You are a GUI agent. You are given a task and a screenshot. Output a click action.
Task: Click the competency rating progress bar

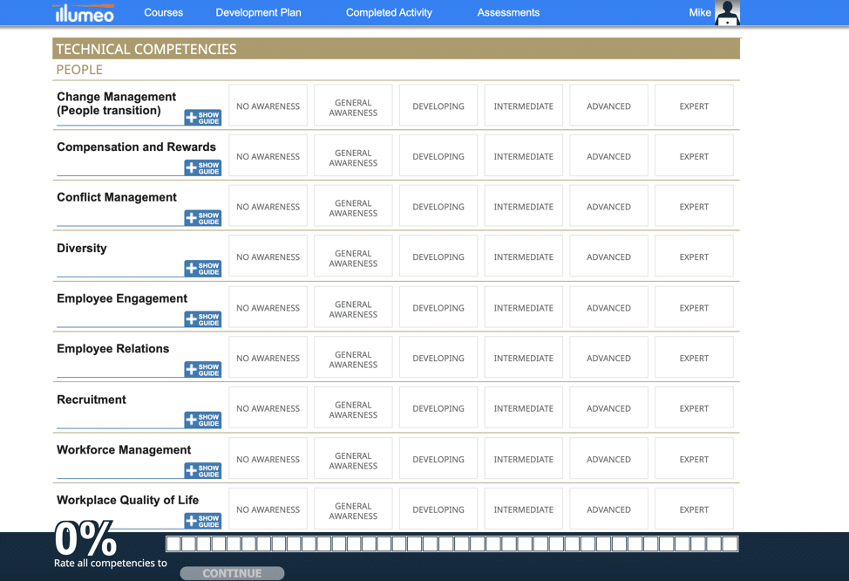coord(452,544)
